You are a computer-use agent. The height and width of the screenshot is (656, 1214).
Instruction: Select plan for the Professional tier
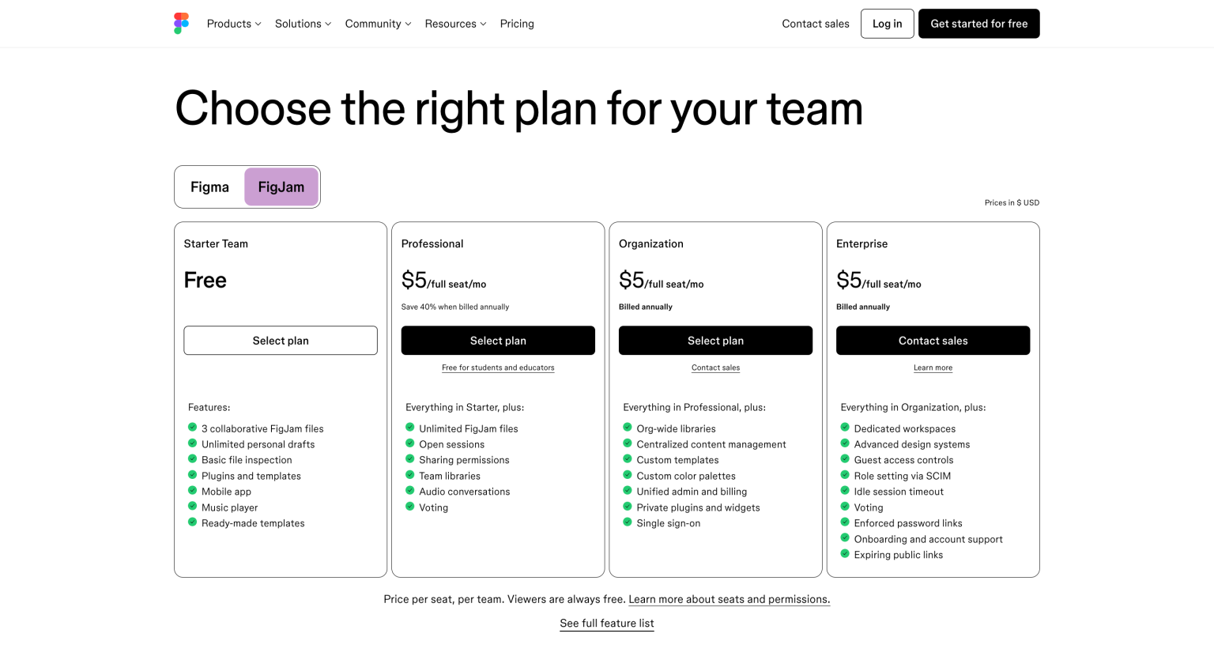point(498,340)
